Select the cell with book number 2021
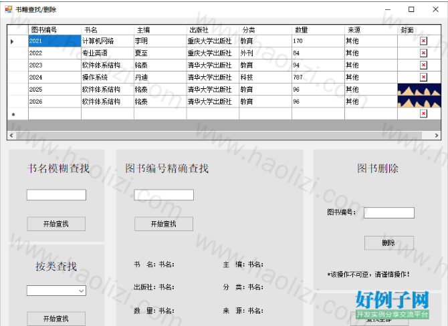Viewport: 448px width, 326px height. (x=55, y=41)
